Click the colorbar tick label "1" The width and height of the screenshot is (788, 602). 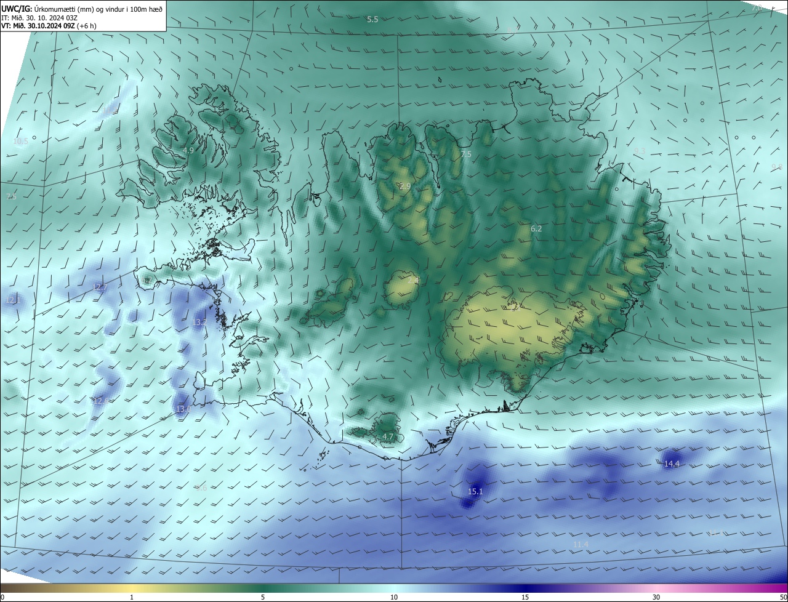pyautogui.click(x=132, y=597)
